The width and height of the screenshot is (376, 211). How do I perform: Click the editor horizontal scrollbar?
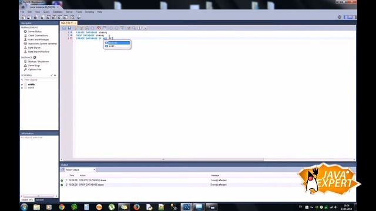[163, 159]
